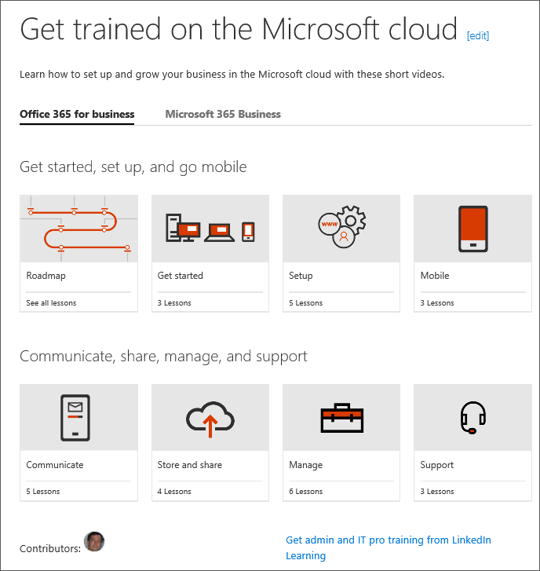Click the Communicate card title
This screenshot has width=540, height=571.
[x=55, y=465]
